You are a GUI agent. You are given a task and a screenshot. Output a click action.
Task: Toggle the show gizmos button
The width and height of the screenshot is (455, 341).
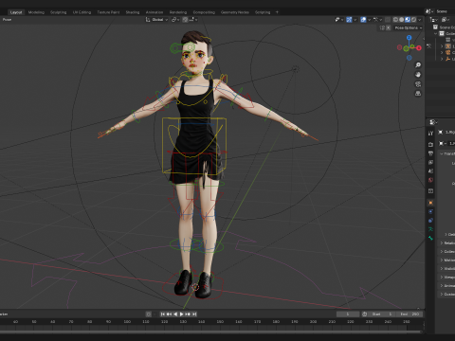[349, 20]
